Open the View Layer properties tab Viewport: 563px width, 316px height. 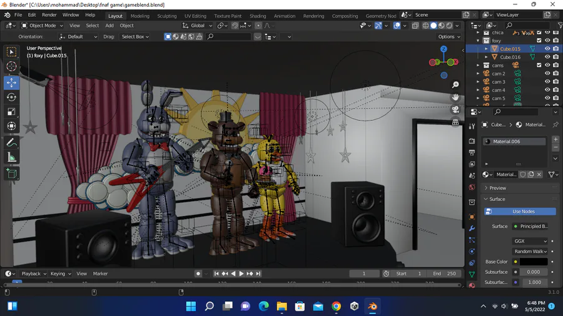[x=472, y=164]
